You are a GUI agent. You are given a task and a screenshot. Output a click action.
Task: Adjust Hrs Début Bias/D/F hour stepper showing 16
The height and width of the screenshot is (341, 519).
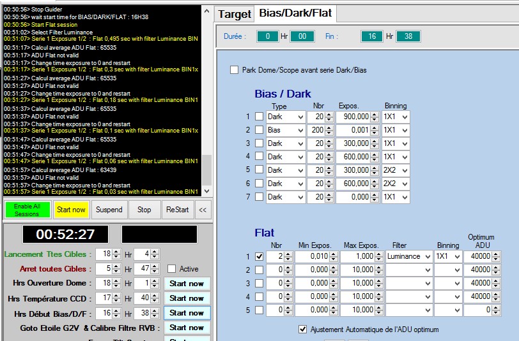tap(116, 313)
